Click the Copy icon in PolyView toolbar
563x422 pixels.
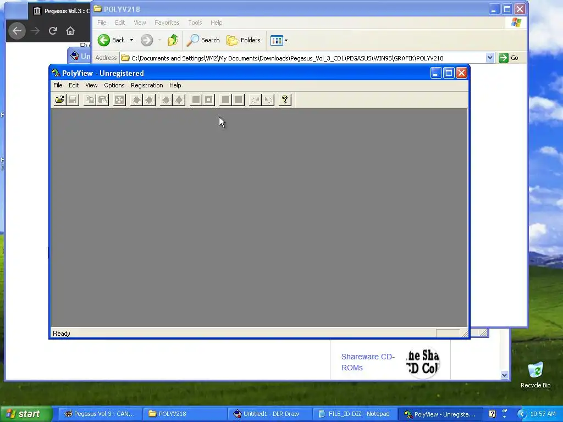pyautogui.click(x=90, y=100)
